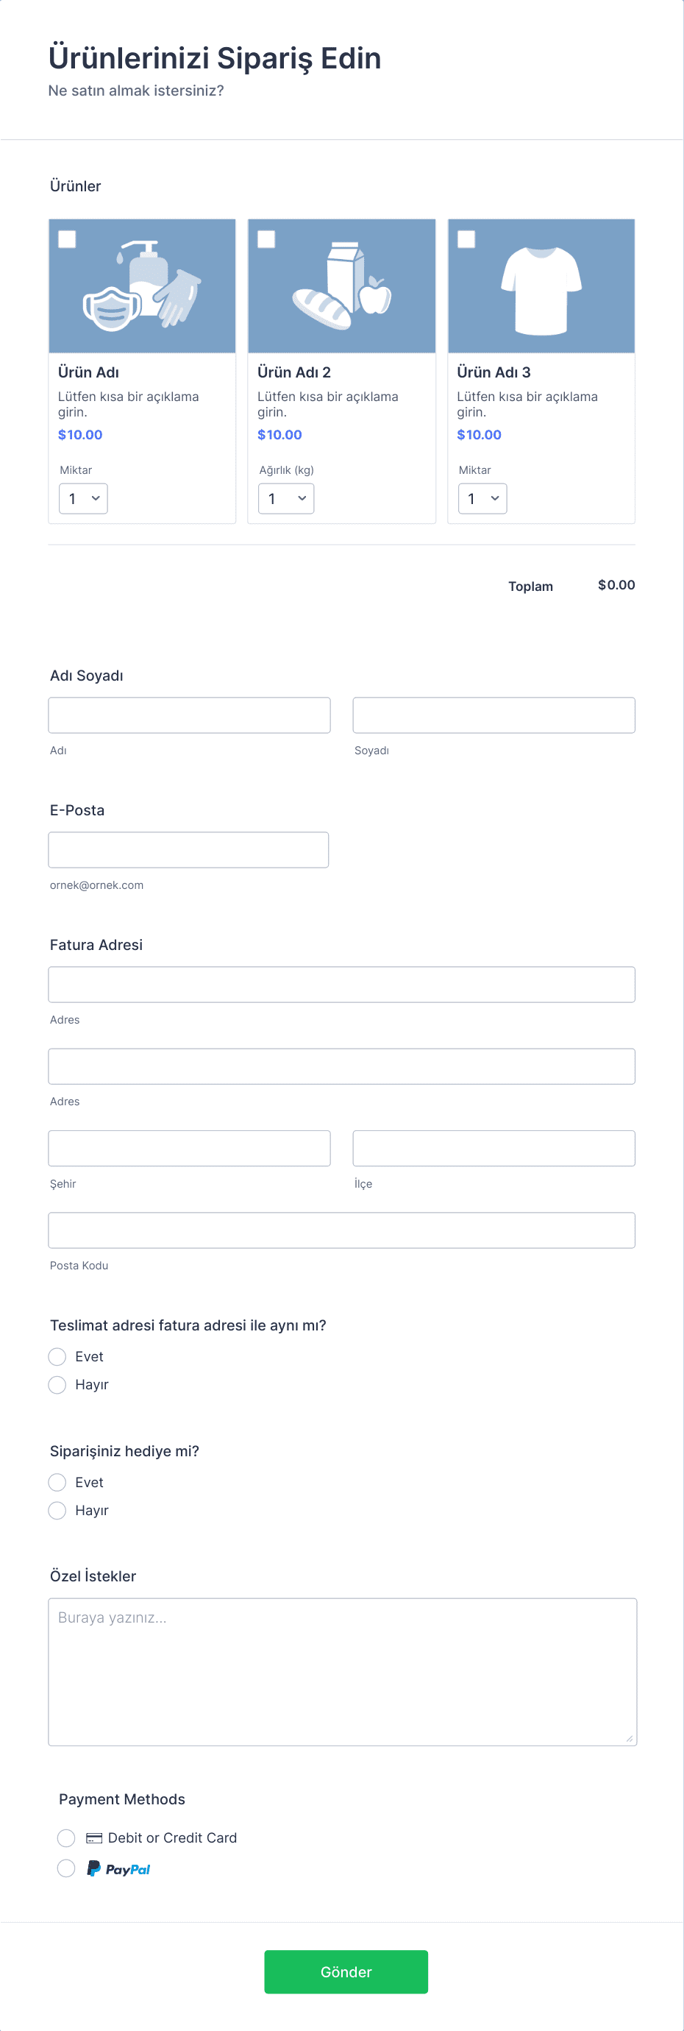
Task: Click the Posta Kodu input field
Action: [341, 1230]
